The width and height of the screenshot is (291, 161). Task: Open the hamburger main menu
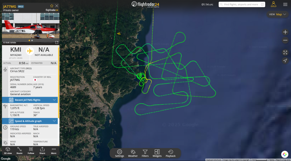coord(285,5)
